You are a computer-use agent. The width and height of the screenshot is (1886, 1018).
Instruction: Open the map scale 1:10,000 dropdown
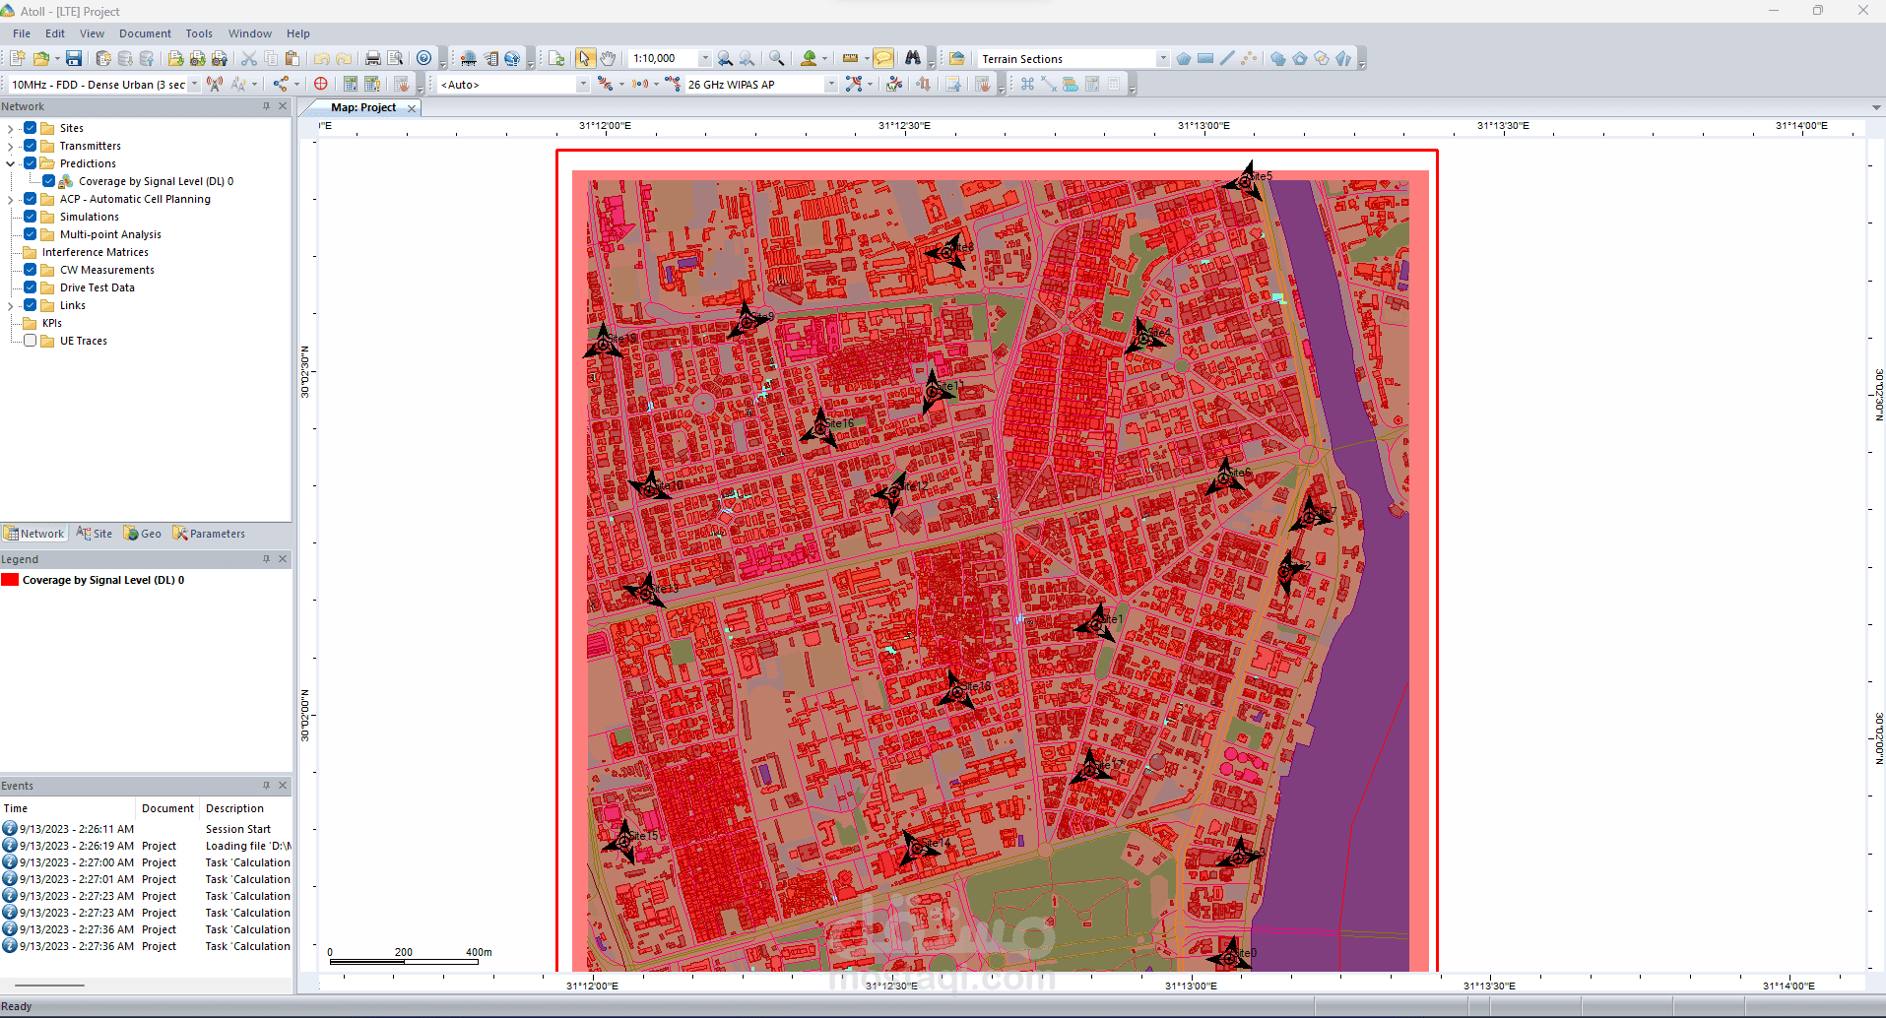704,59
